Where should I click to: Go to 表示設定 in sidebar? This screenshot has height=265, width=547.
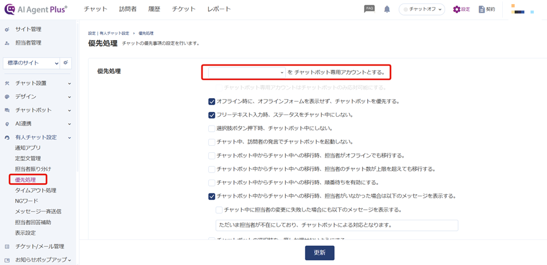tap(26, 232)
